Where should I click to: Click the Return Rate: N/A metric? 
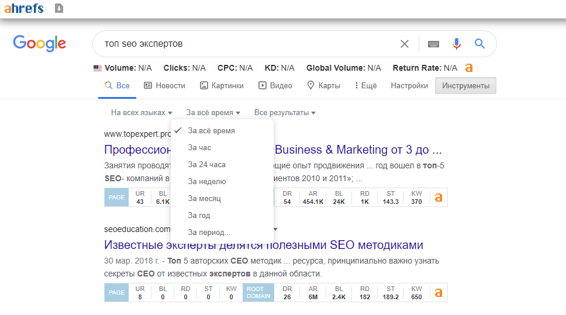coord(425,68)
